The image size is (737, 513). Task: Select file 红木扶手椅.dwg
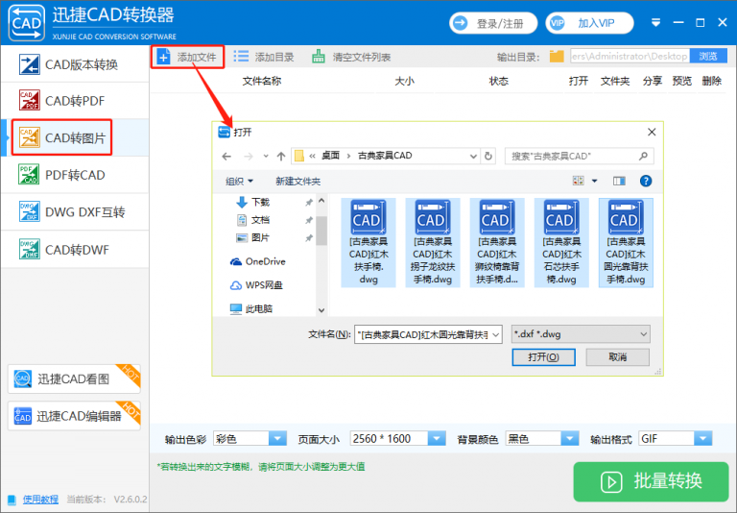[x=368, y=242]
